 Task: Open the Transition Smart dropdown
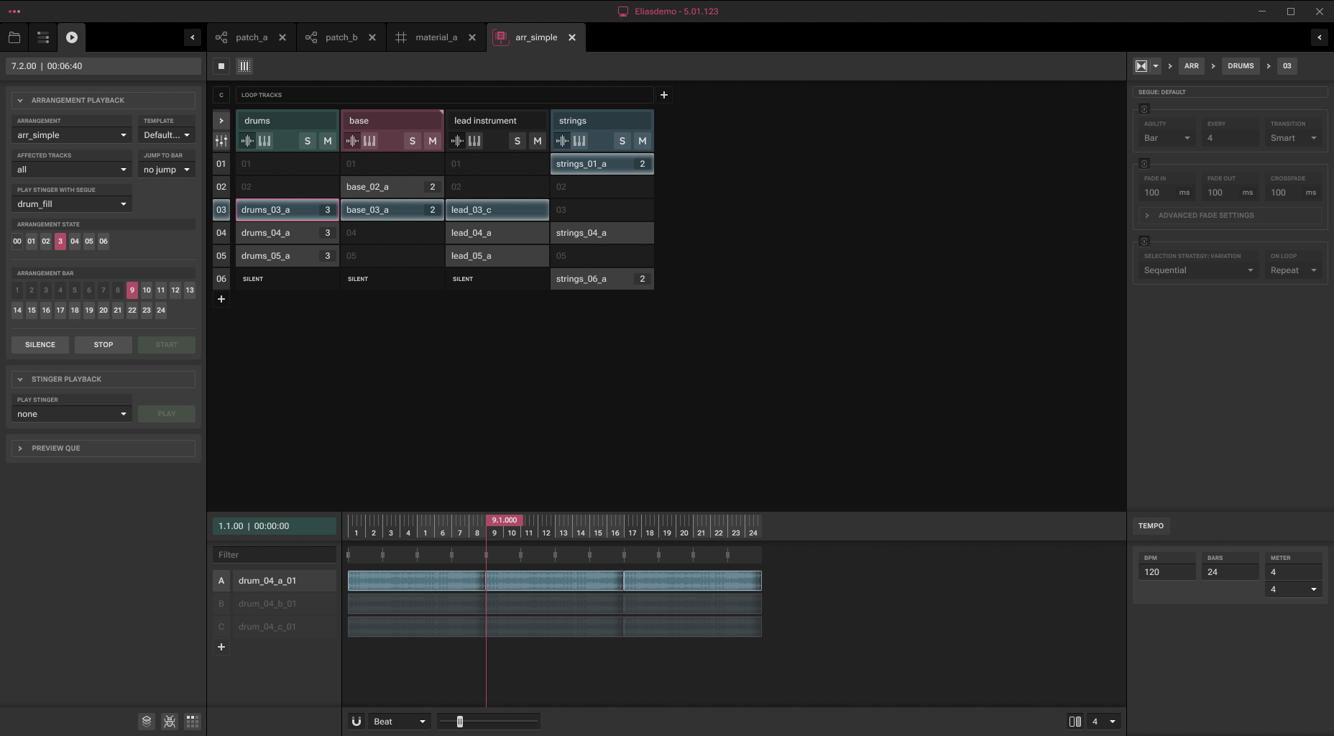1294,138
